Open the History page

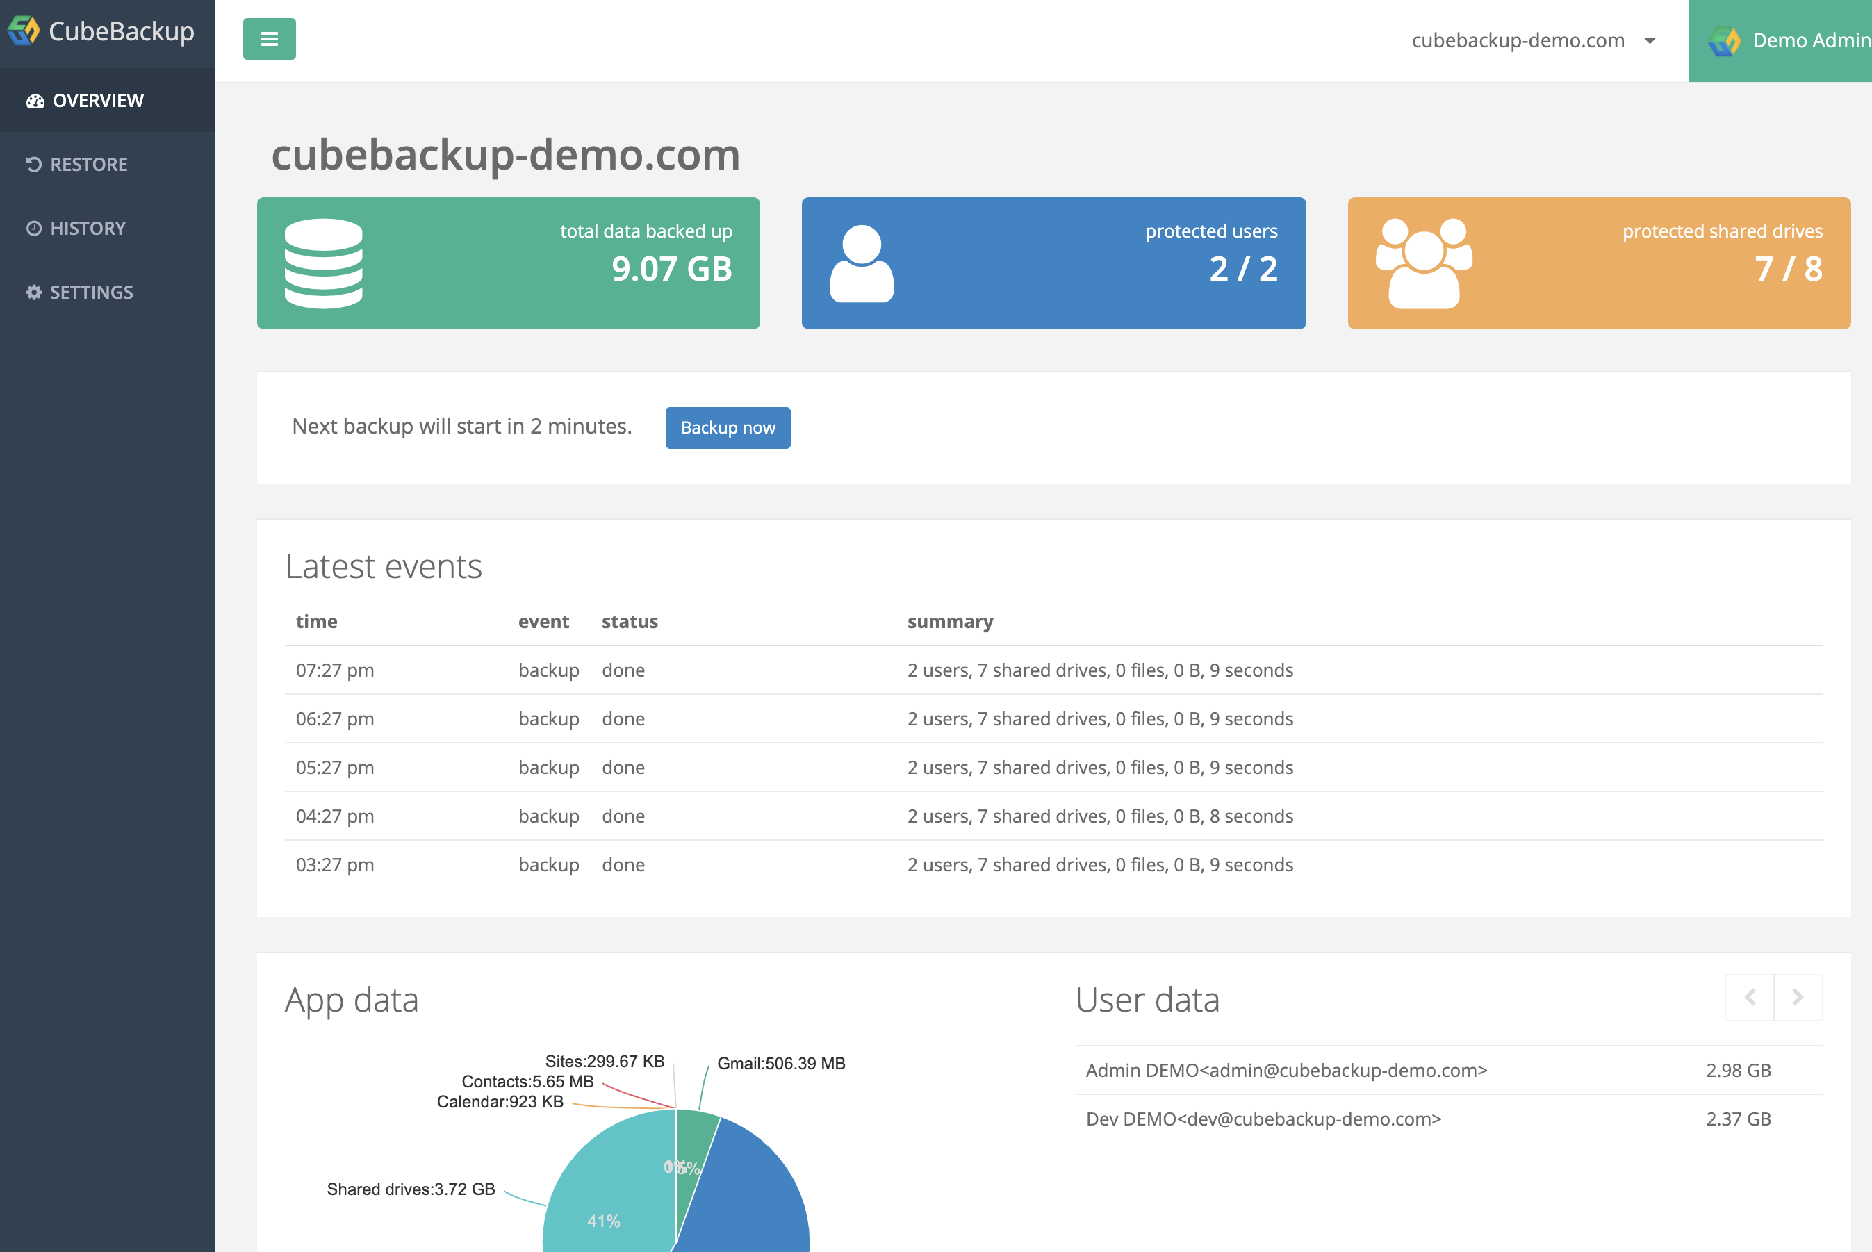tap(88, 229)
